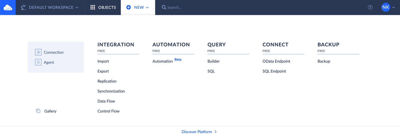
Task: Click Automation Beta item
Action: click(167, 61)
